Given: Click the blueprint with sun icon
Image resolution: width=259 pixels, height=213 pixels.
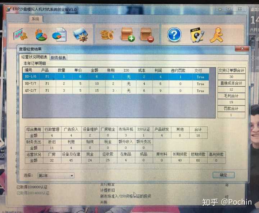Looking at the screenshot, I should coord(81,35).
